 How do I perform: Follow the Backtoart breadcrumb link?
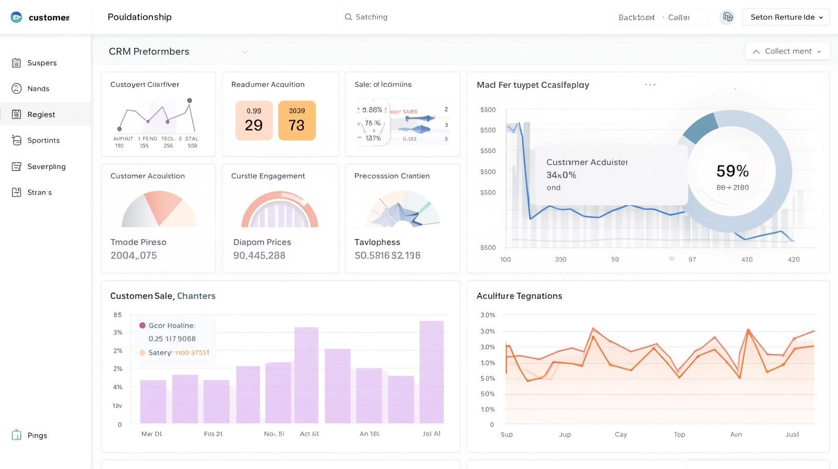pos(636,17)
